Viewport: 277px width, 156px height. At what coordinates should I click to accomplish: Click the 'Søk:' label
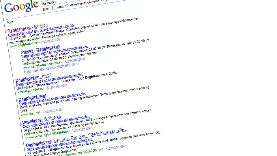tap(46, 9)
